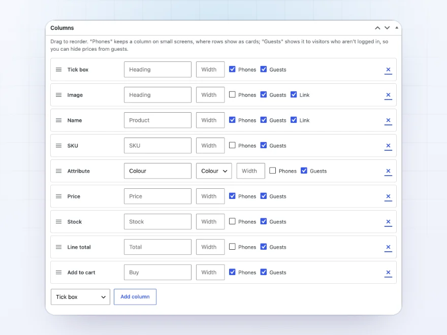Enable Phones for the Image row
The height and width of the screenshot is (335, 447).
tap(232, 94)
